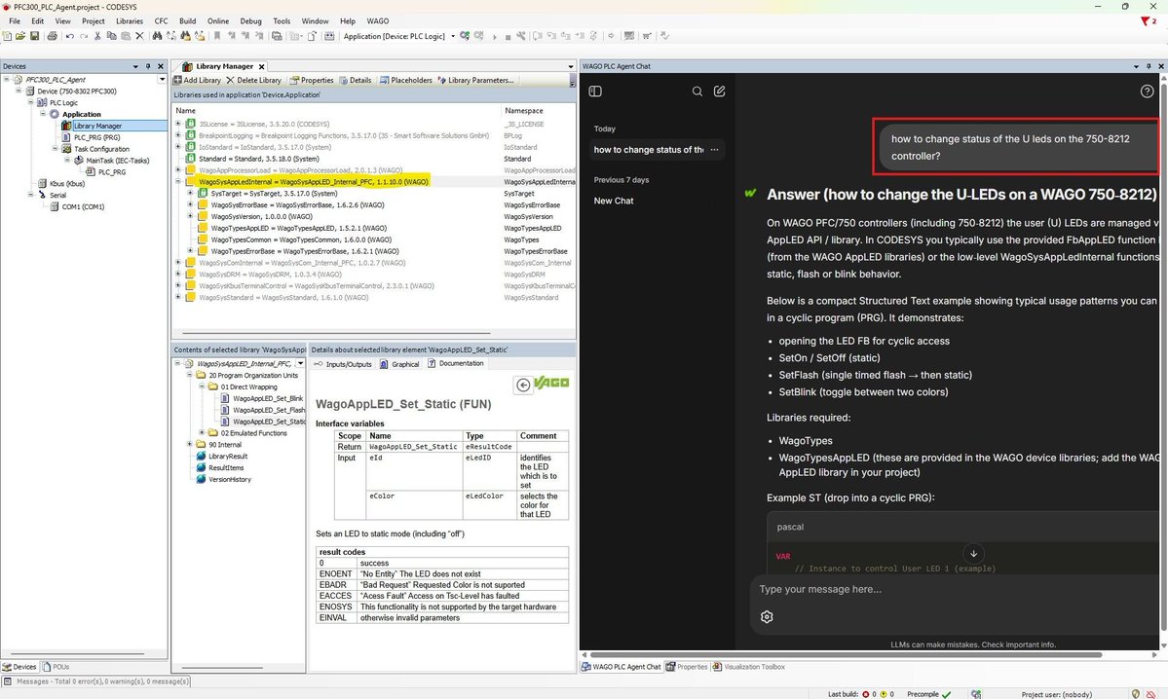
Task: Collapse the Task Configuration tree node
Action: pyautogui.click(x=55, y=149)
